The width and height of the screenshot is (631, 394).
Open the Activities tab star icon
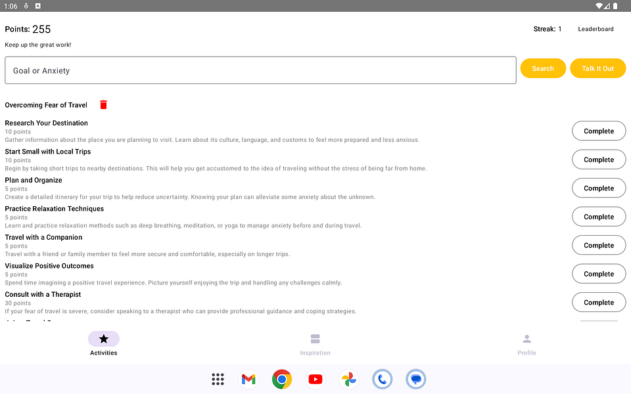click(104, 339)
